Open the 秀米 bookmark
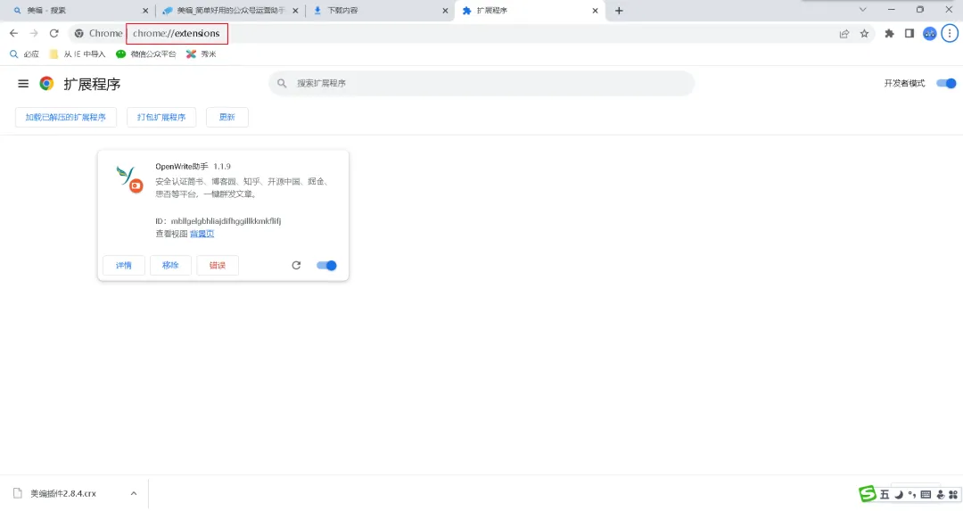Image resolution: width=963 pixels, height=511 pixels. [x=202, y=54]
